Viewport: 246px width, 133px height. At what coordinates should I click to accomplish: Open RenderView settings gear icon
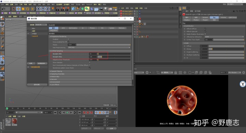(244, 73)
